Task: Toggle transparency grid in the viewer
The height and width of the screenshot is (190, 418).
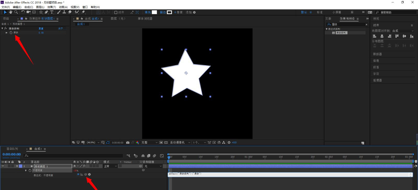Action: pos(166,143)
